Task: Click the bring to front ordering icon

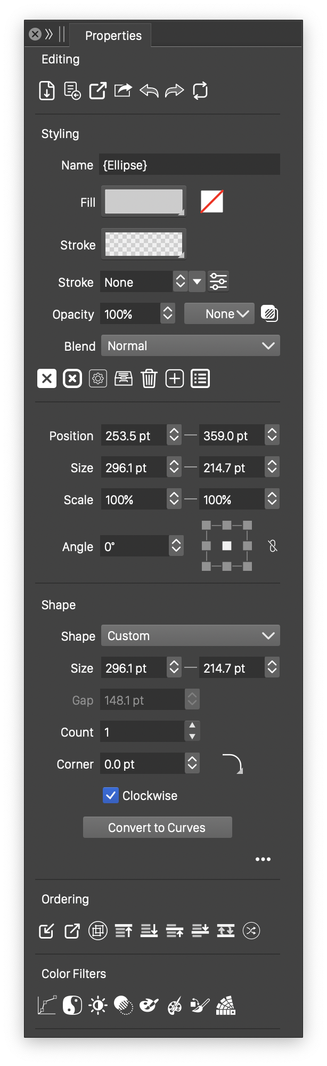Action: tap(124, 931)
